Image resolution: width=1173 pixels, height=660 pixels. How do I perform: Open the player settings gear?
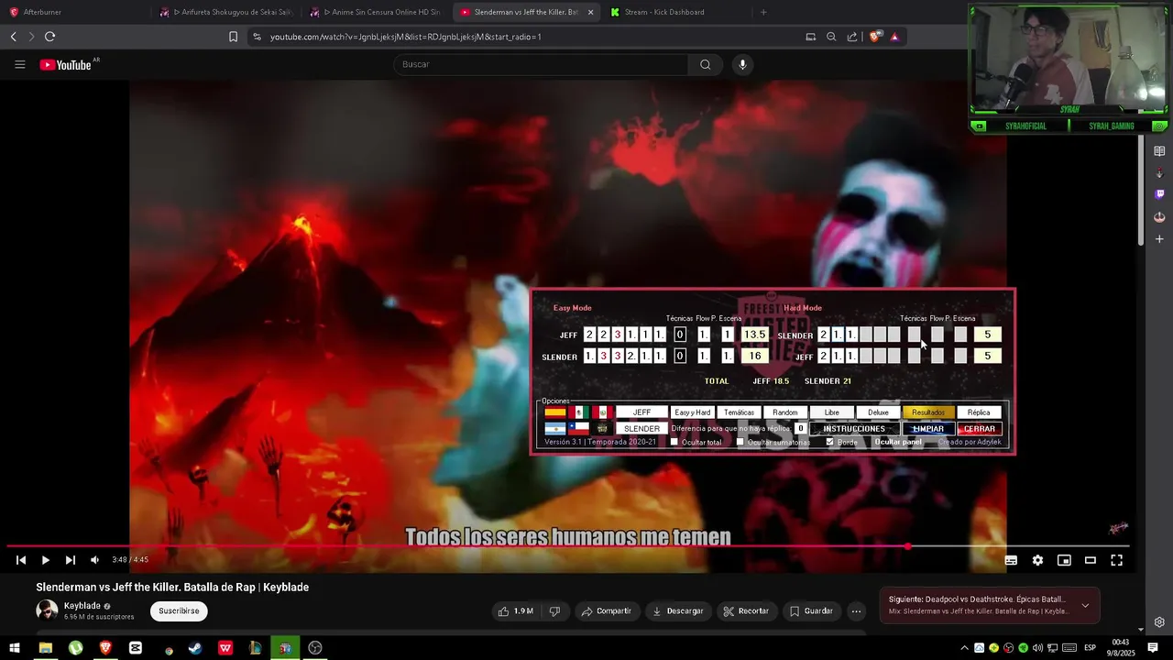pos(1037,560)
